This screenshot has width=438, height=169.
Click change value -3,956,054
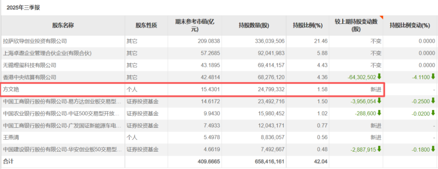tap(363, 101)
